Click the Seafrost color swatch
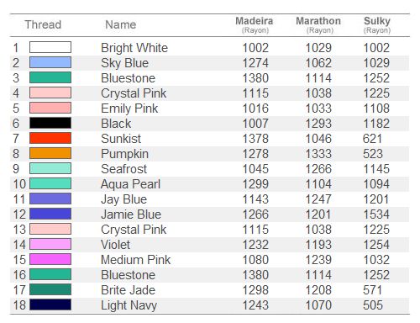 click(x=50, y=168)
